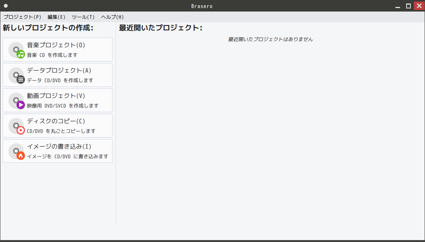425x242 pixels.
Task: Open the 編集(E) menu
Action: pos(56,17)
